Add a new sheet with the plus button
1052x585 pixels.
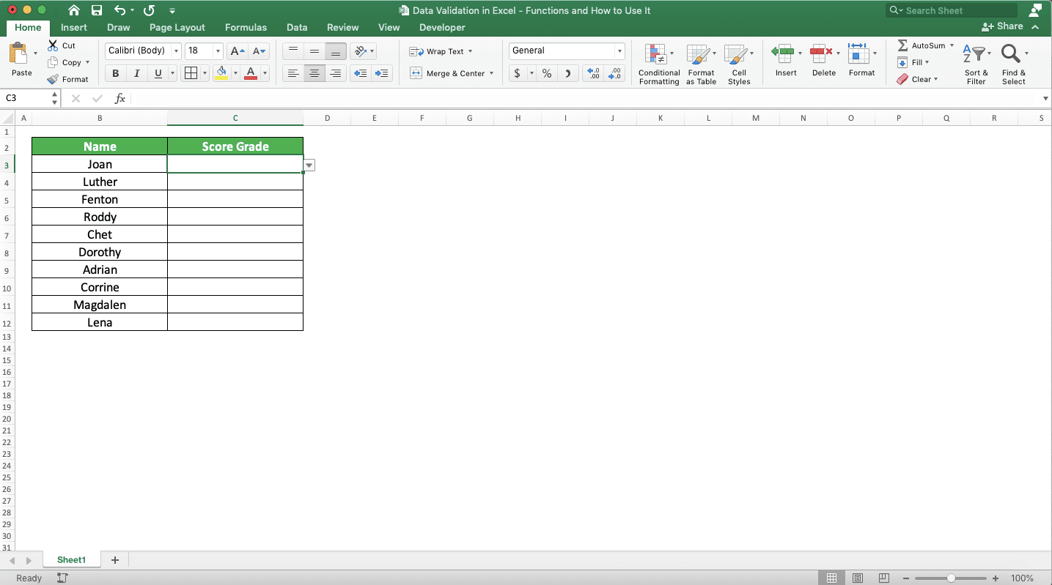click(x=115, y=560)
